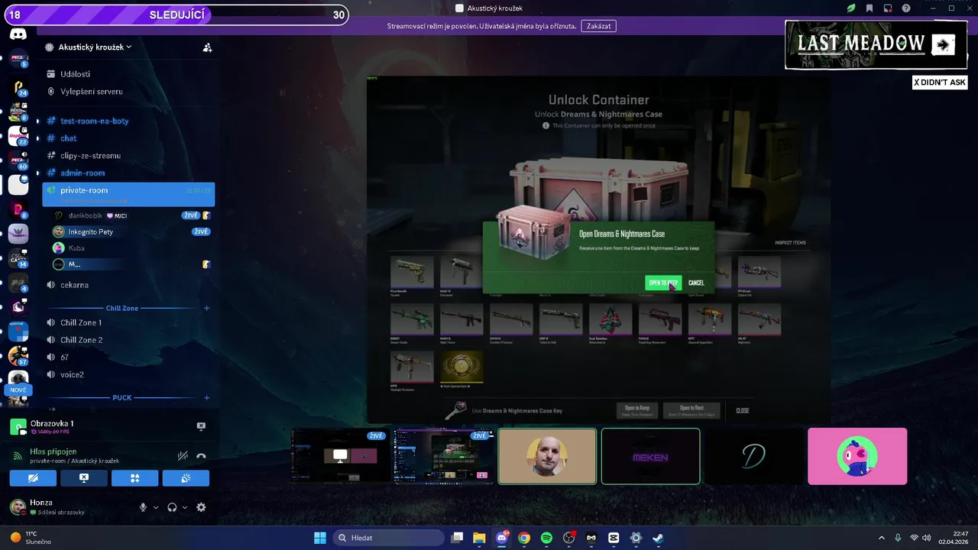Mute the microphone

coord(143,507)
